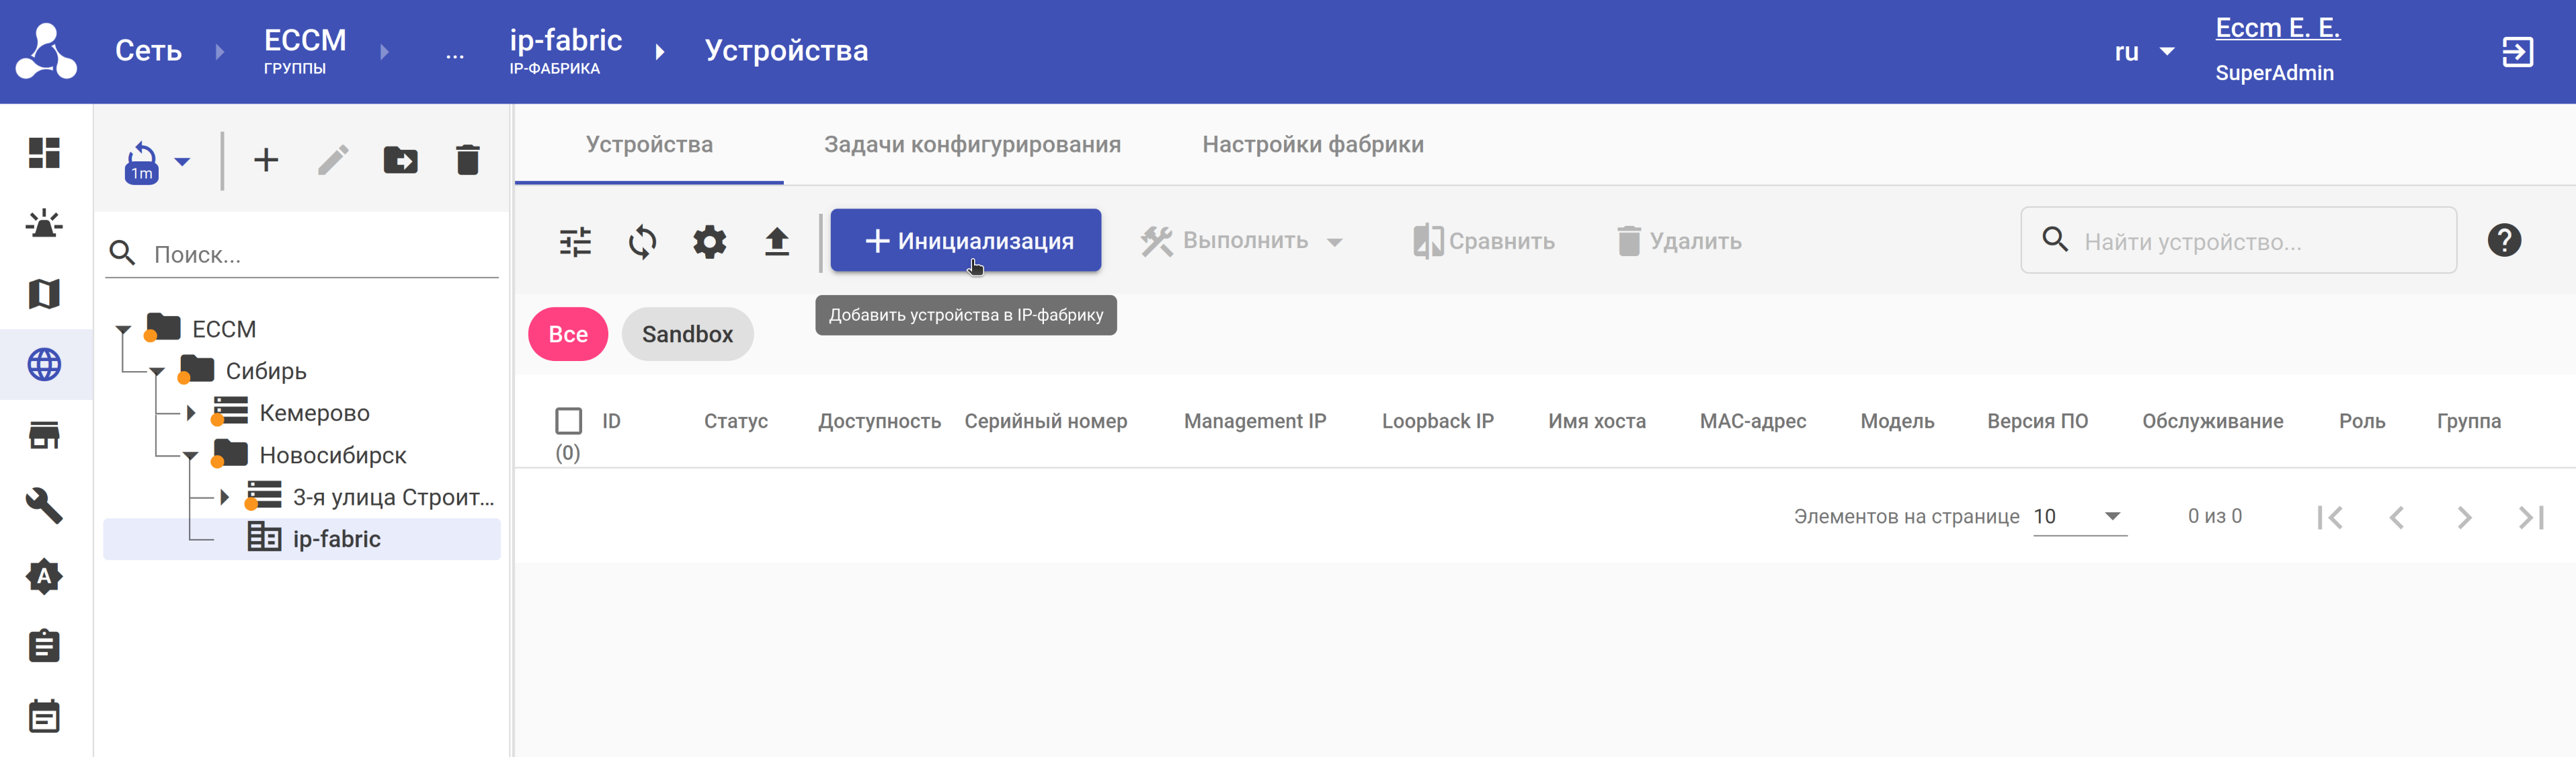Click the Инициализация button
Image resolution: width=2576 pixels, height=757 pixels.
[965, 240]
